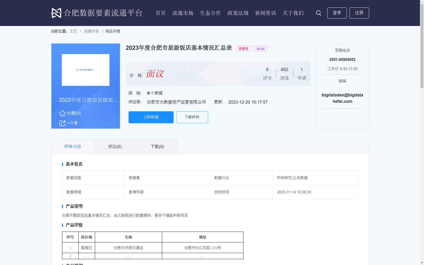Click the XLSX format tag
The image size is (424, 265).
(260, 48)
